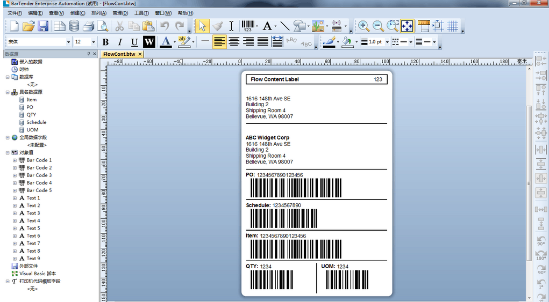Toggle snap to guides icon
This screenshot has height=302, width=549.
438,26
